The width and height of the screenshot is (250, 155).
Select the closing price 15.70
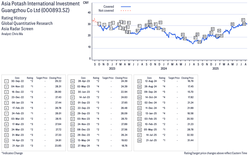[x=190, y=92]
